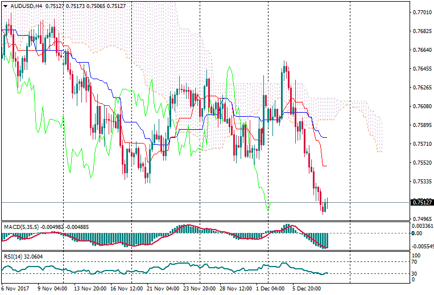Select the 21 Nov 04:00 time label
Screen dimensions: 434x295
point(165,289)
